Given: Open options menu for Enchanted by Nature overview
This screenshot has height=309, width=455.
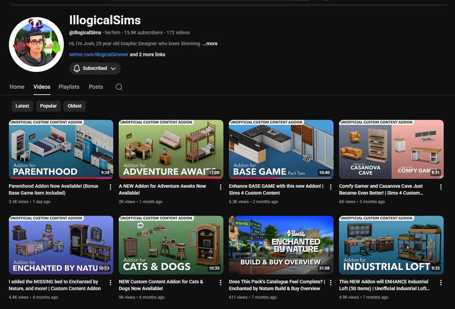Looking at the screenshot, I should pos(331,282).
